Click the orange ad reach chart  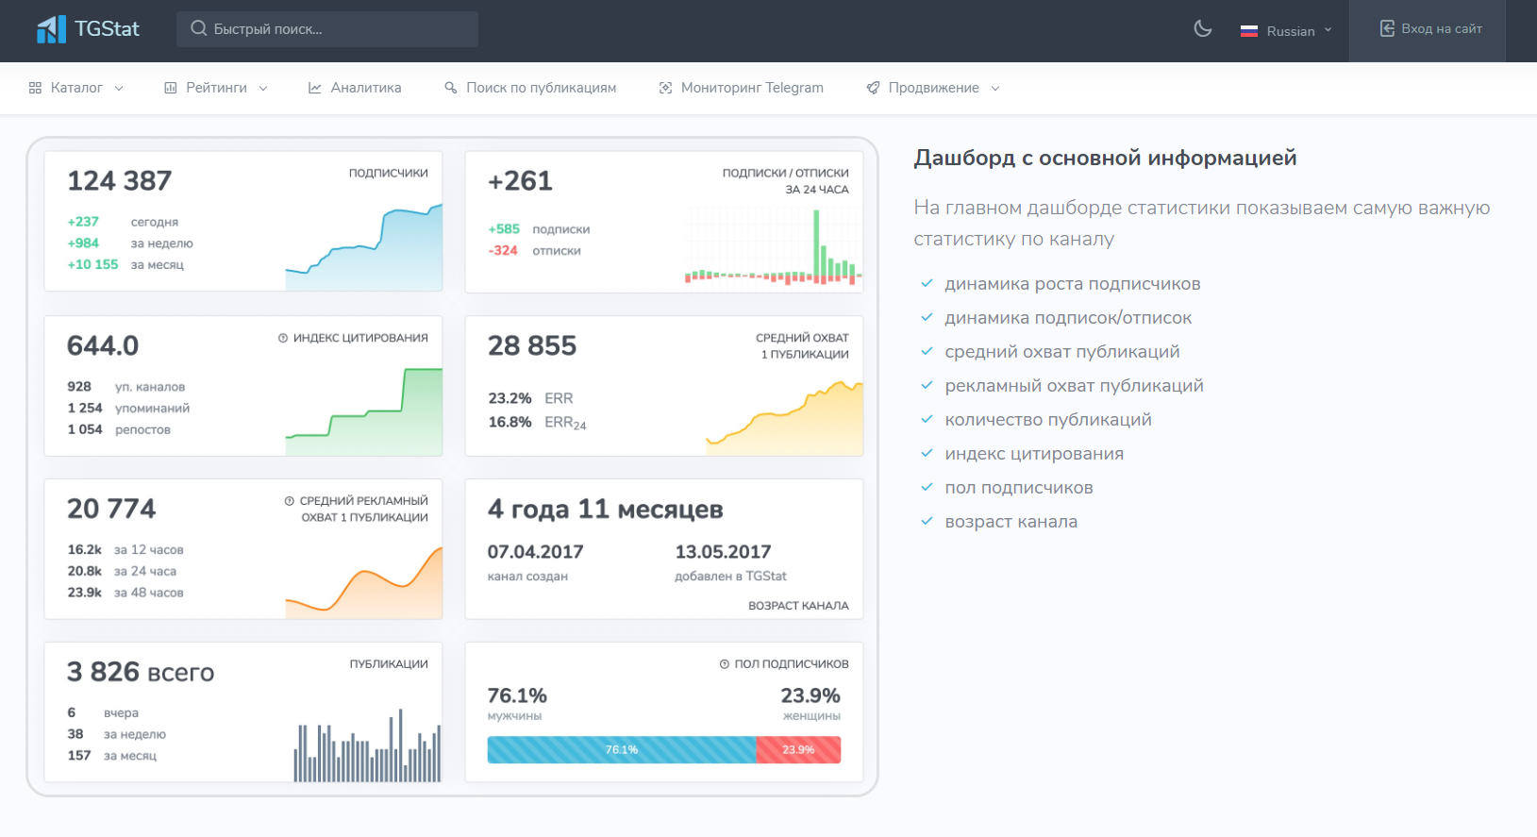[364, 583]
